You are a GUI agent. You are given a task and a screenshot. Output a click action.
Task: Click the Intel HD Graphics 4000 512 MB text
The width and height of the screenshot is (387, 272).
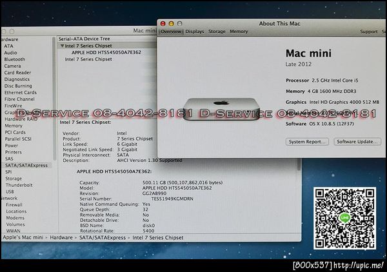(x=344, y=102)
